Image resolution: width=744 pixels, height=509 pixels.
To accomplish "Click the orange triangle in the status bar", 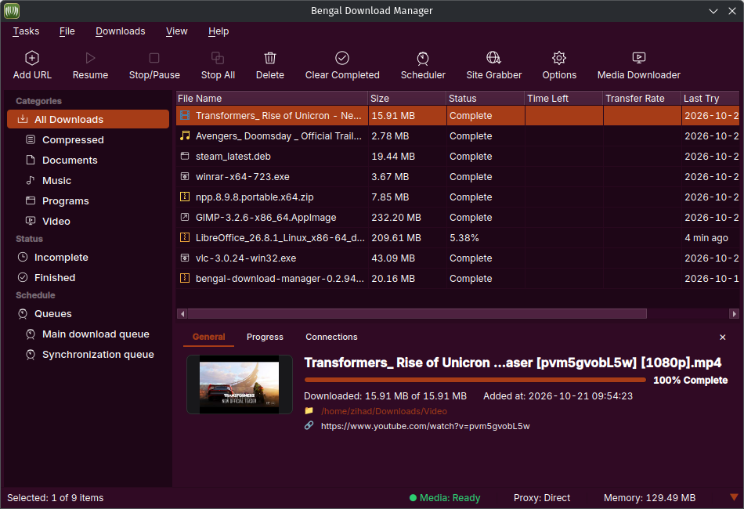I will click(x=734, y=497).
